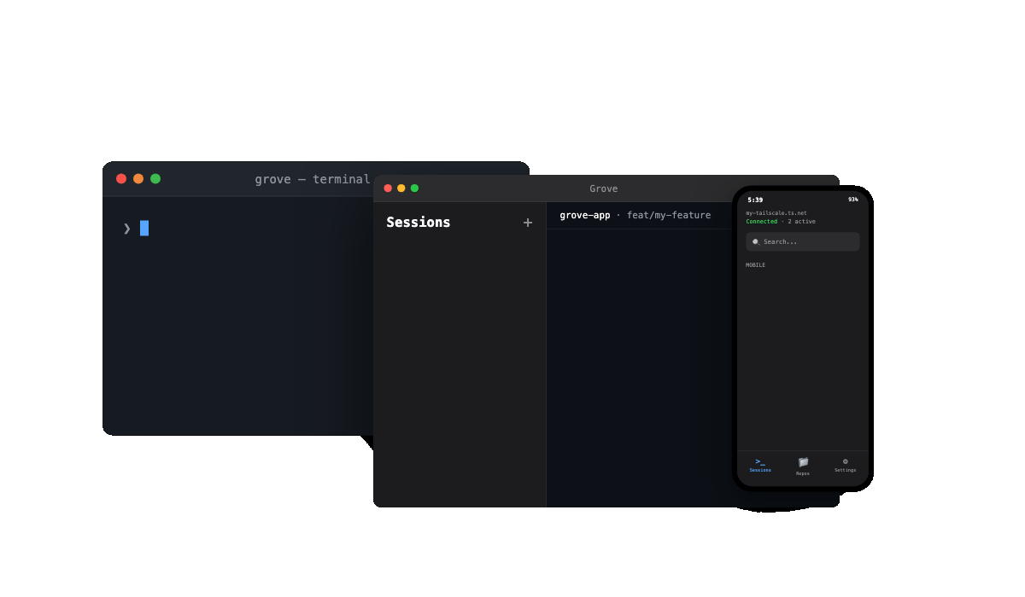Click the feat/my-feature branch label
1025x597 pixels.
[669, 215]
